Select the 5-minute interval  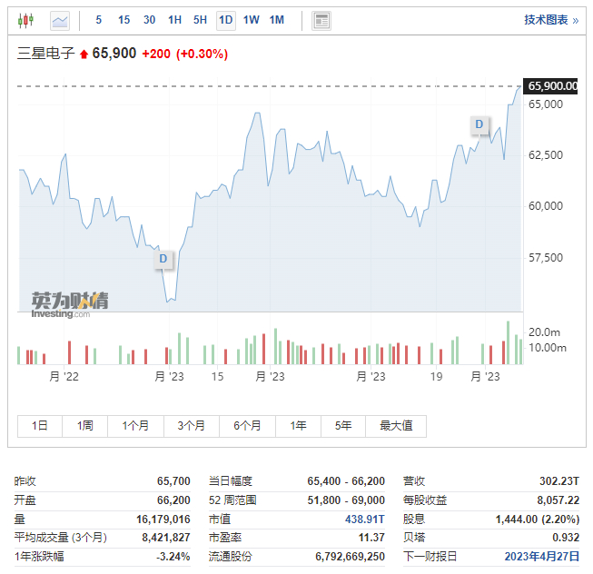99,19
